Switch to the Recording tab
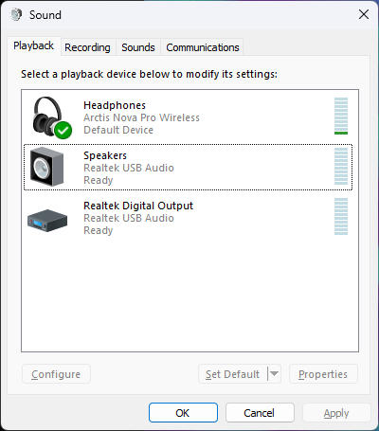The height and width of the screenshot is (431, 379). pyautogui.click(x=87, y=47)
